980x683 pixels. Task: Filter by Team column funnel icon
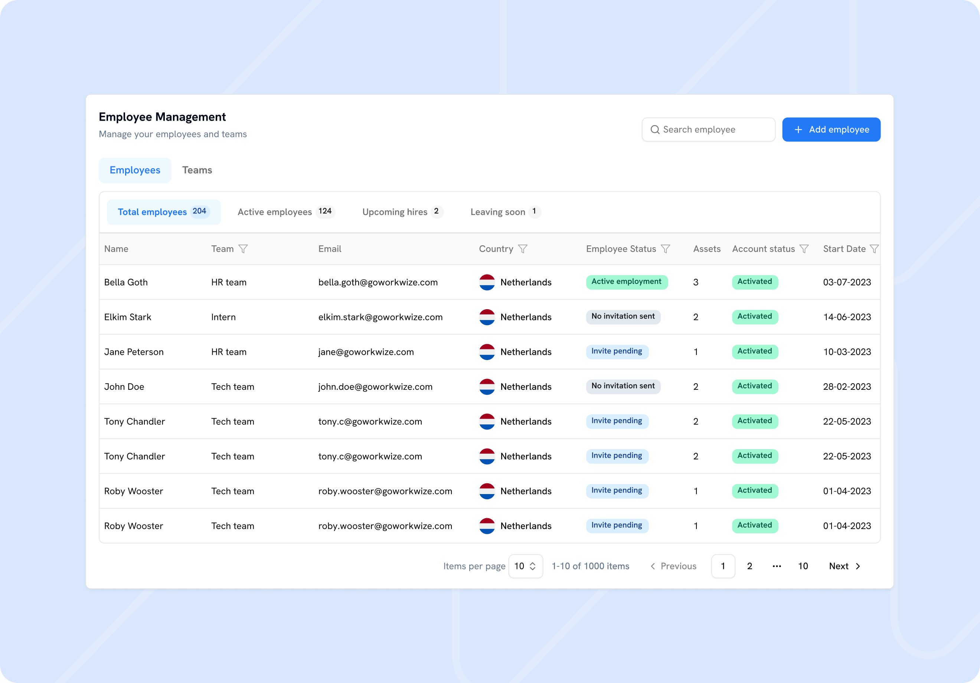coord(243,249)
